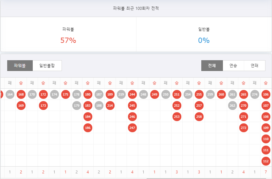
Task: Click gray round marker 164
Action: tap(10, 95)
